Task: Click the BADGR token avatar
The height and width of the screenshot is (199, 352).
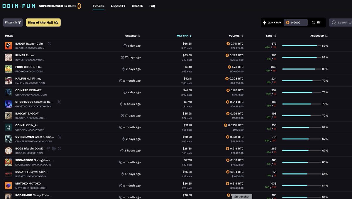Action: coord(8,46)
